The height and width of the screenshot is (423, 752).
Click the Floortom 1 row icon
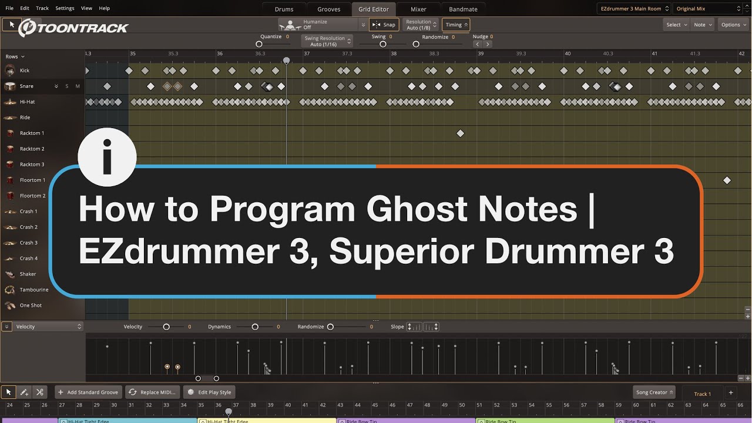tap(10, 180)
